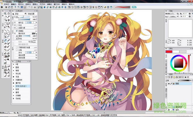193x117 pixels.
Task: Toggle the 方向 pressure button
Action: pyautogui.click(x=17, y=39)
